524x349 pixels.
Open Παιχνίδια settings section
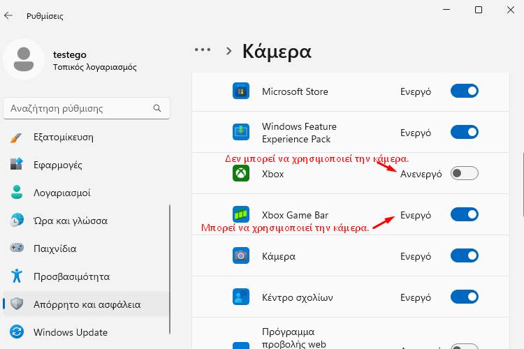tap(86, 248)
